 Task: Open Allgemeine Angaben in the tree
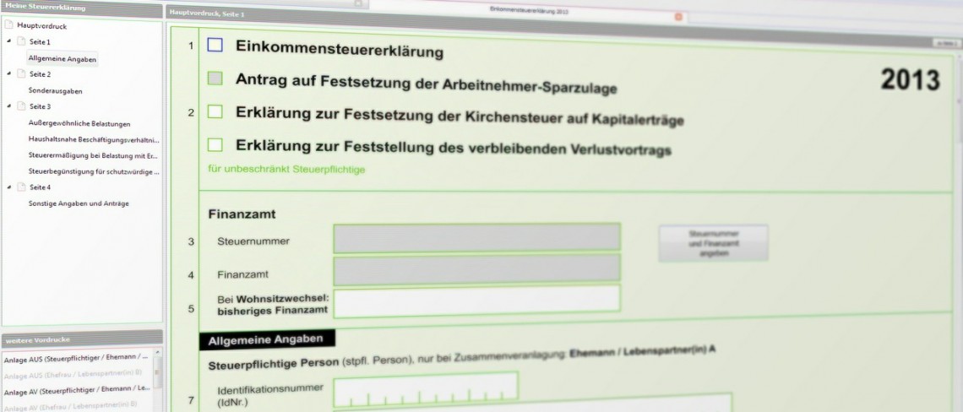pos(62,59)
